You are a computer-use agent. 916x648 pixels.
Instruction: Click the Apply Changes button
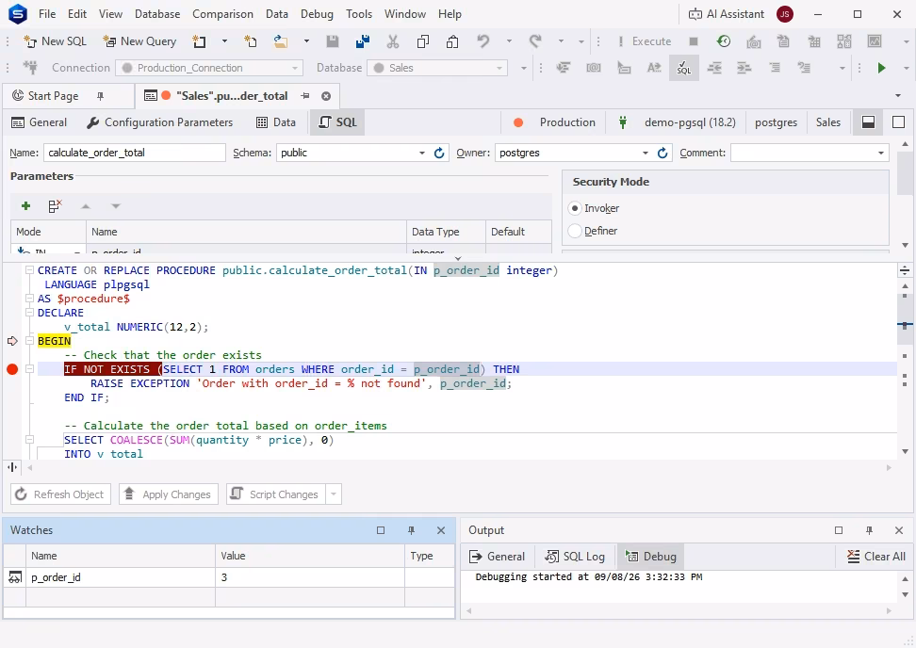[169, 494]
